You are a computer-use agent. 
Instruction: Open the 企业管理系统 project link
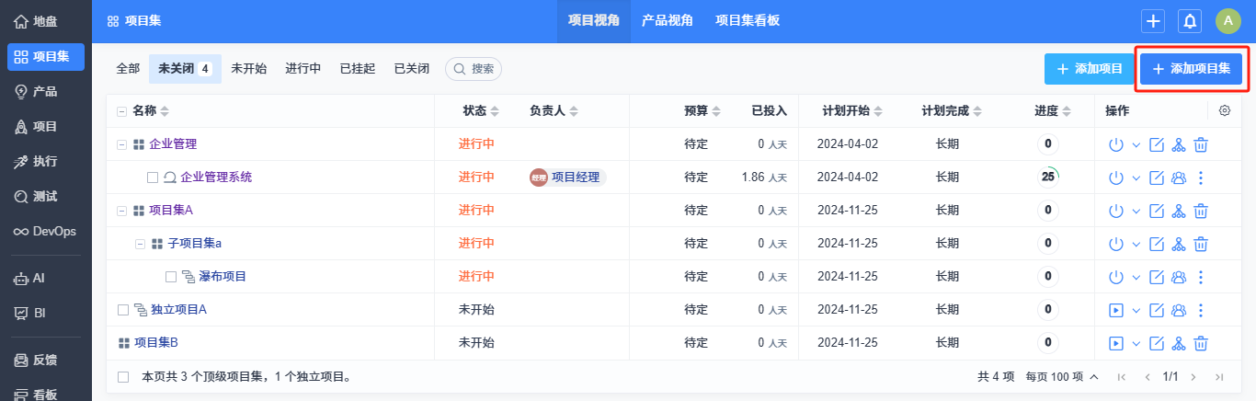(216, 178)
